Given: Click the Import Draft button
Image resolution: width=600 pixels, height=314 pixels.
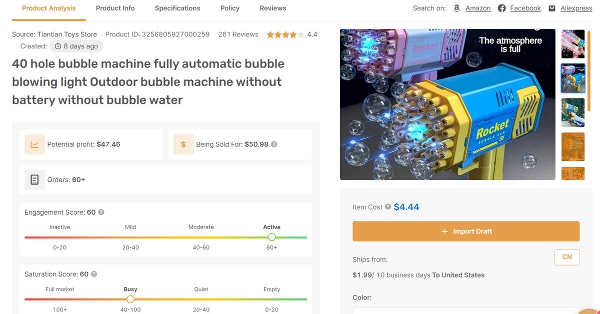Looking at the screenshot, I should click(465, 231).
